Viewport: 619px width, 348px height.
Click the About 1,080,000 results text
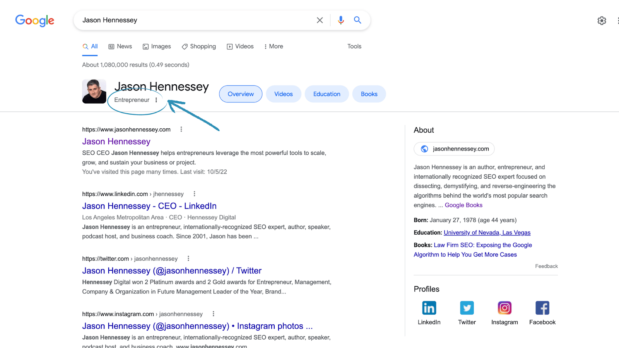pyautogui.click(x=135, y=65)
